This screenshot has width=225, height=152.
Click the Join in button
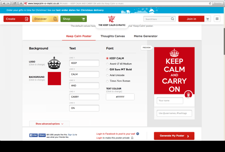(191, 19)
